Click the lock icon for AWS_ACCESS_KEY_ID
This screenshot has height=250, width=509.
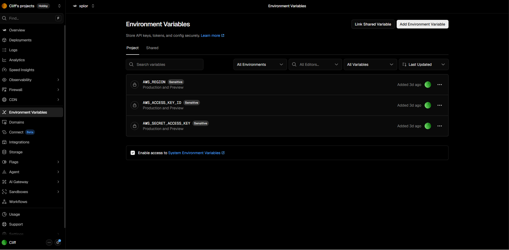click(x=135, y=105)
